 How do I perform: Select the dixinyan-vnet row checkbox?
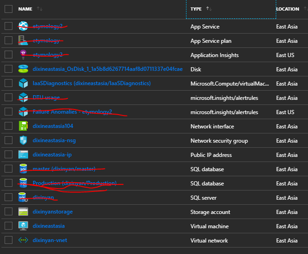coord(8,240)
